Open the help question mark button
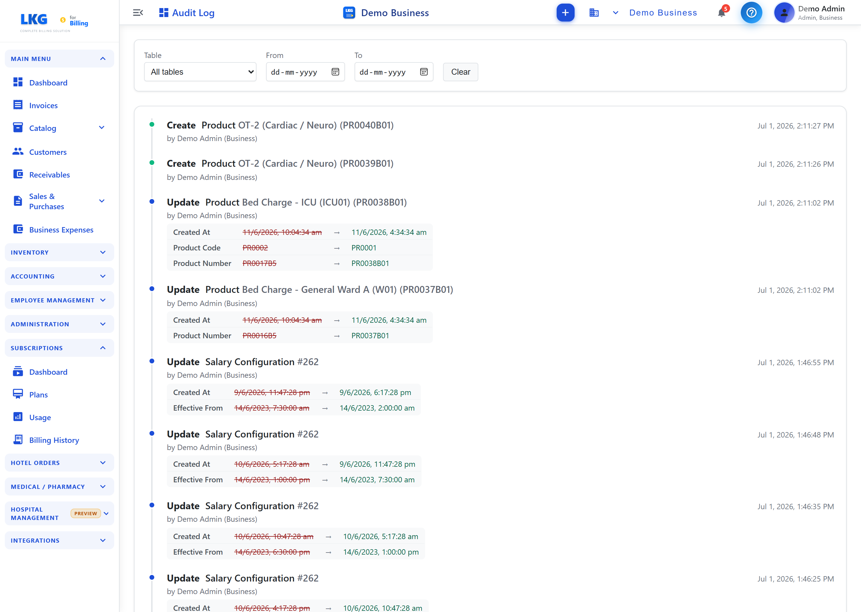Screen dimensions: 861x612 pos(751,13)
